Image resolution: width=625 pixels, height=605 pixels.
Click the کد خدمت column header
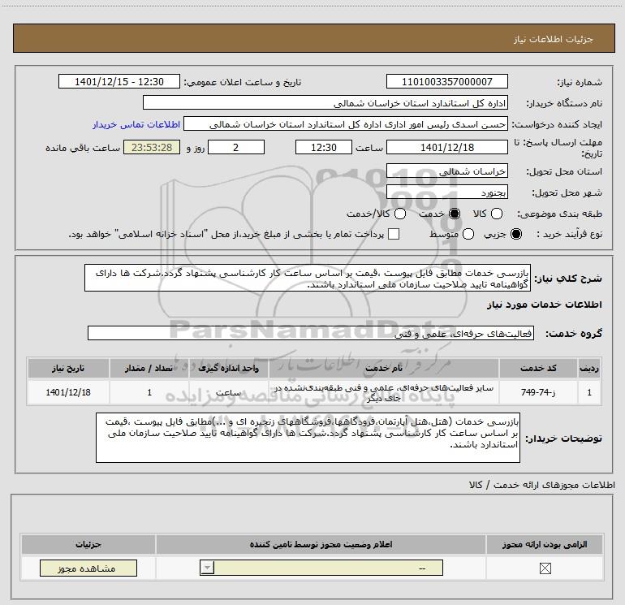(x=538, y=368)
